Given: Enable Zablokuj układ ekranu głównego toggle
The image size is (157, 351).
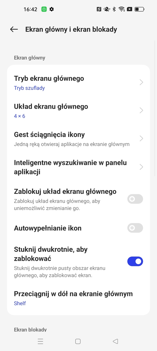Looking at the screenshot, I should click(135, 199).
